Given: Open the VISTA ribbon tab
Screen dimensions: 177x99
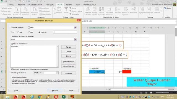Looking at the screenshot, I should click(x=78, y=5).
